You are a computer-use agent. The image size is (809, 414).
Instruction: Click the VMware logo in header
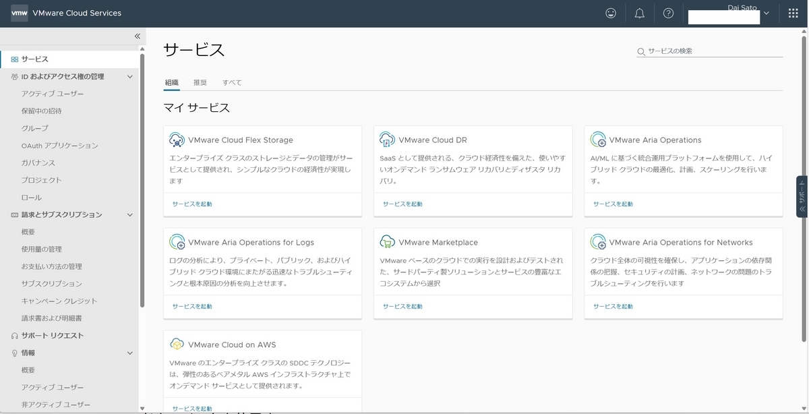pos(19,13)
